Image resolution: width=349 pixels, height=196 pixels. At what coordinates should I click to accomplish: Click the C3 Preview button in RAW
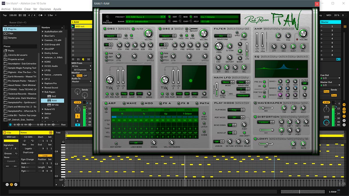108,17
